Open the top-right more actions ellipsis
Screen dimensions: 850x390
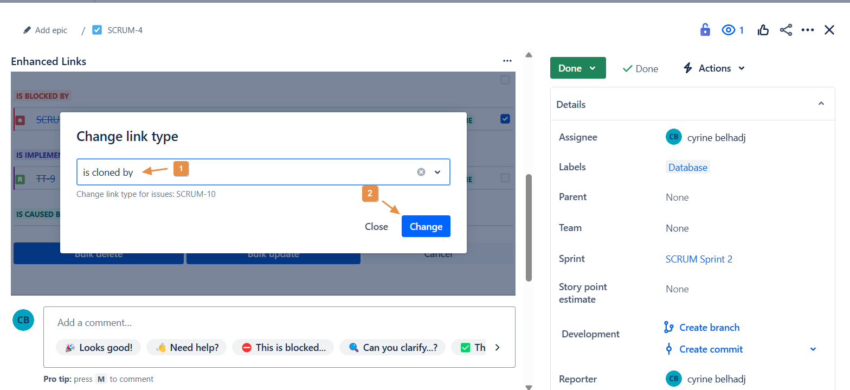[x=808, y=30]
